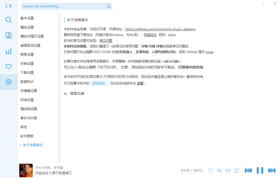Viewport: 280px width, 178px height.
Task: Select the 快捷键设置 settings tab
Action: pos(28,90)
